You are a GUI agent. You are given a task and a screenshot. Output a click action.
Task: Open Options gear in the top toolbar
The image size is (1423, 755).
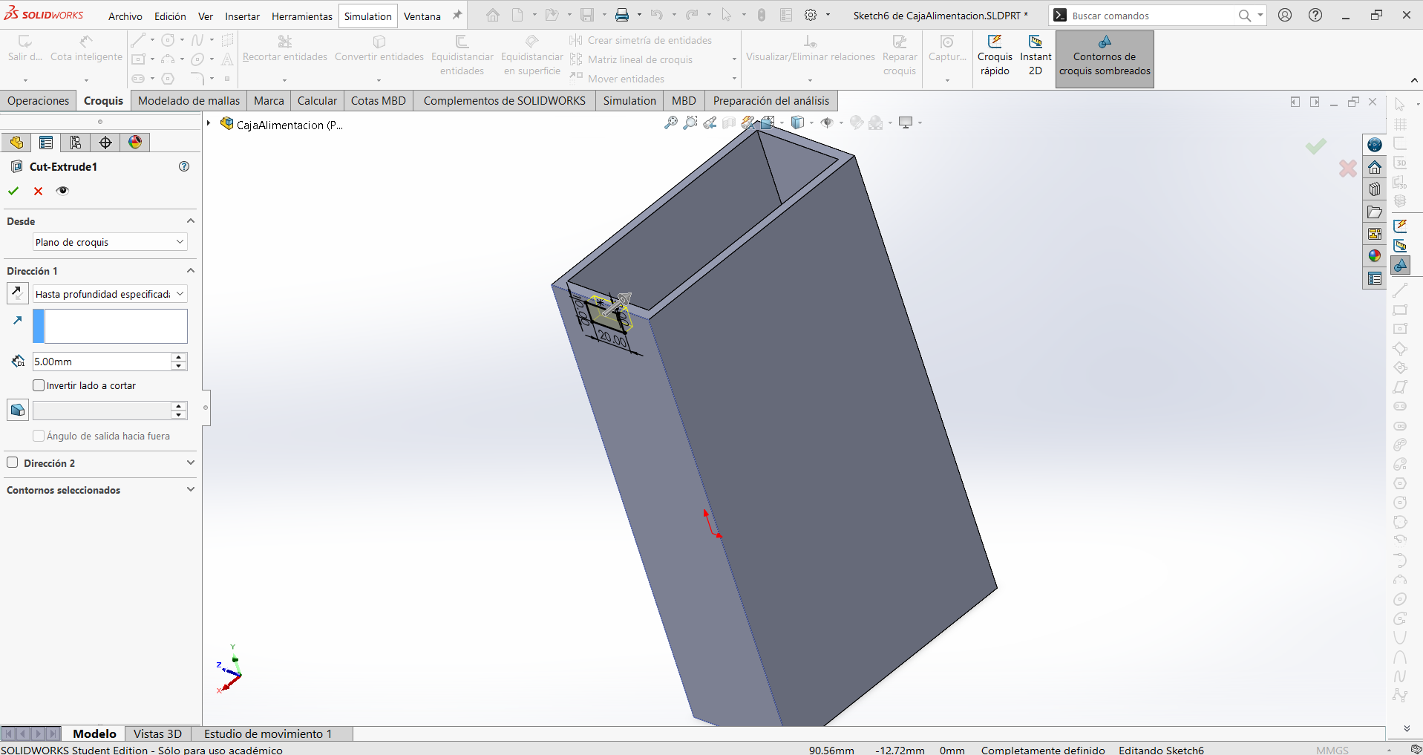(x=811, y=15)
